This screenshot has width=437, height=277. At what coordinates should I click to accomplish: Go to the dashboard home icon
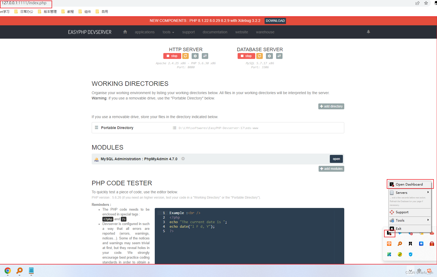[x=125, y=32]
